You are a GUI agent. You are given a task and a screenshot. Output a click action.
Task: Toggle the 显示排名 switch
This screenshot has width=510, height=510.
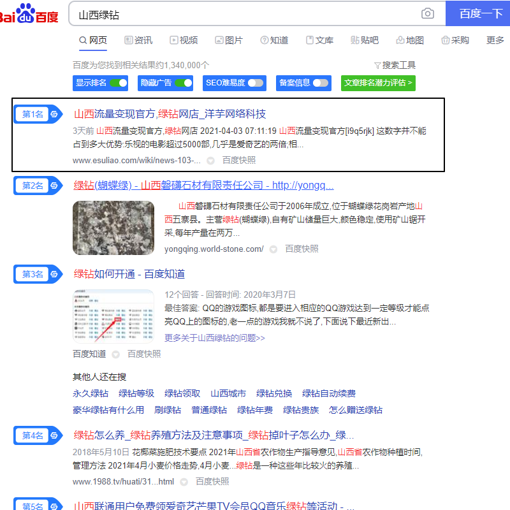[x=119, y=83]
